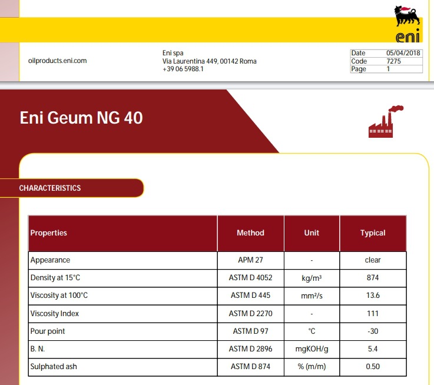
Task: Select the 'Sulphated ash' cell
Action: coord(123,367)
